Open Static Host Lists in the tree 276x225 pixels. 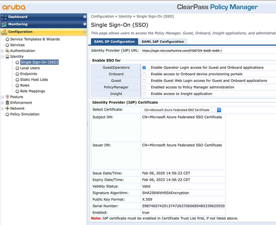tap(34, 80)
